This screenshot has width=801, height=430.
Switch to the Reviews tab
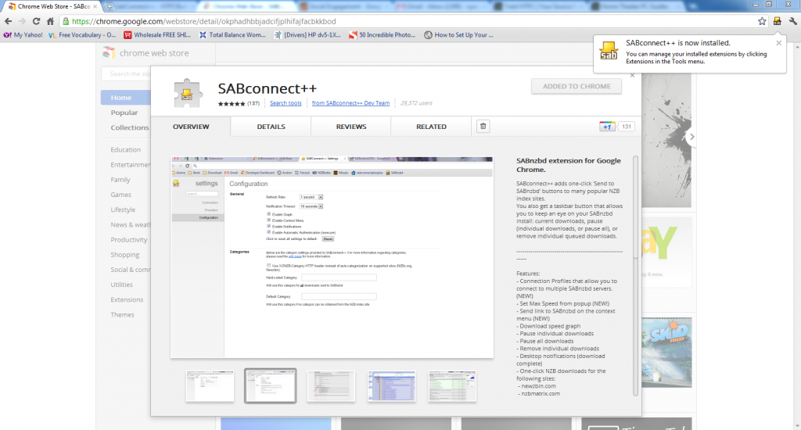351,127
